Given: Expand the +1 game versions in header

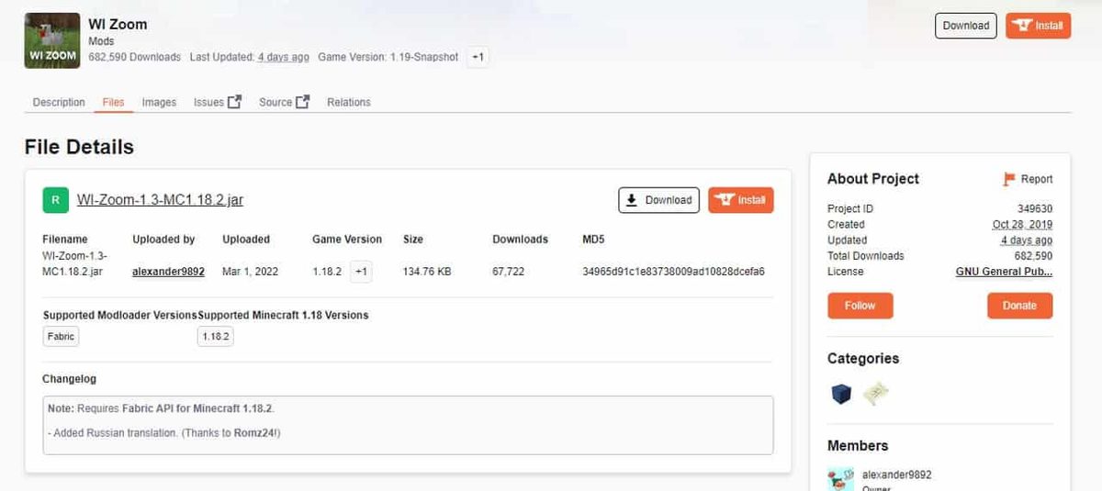Looking at the screenshot, I should click(478, 57).
